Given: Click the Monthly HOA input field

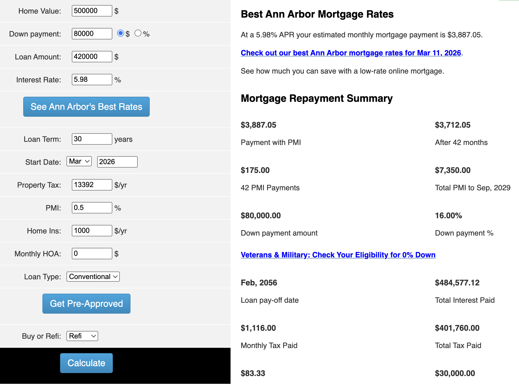Looking at the screenshot, I should 92,254.
